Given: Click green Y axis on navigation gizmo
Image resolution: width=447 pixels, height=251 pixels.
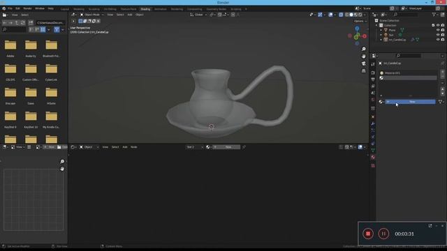Looking at the screenshot, I should point(356,38).
